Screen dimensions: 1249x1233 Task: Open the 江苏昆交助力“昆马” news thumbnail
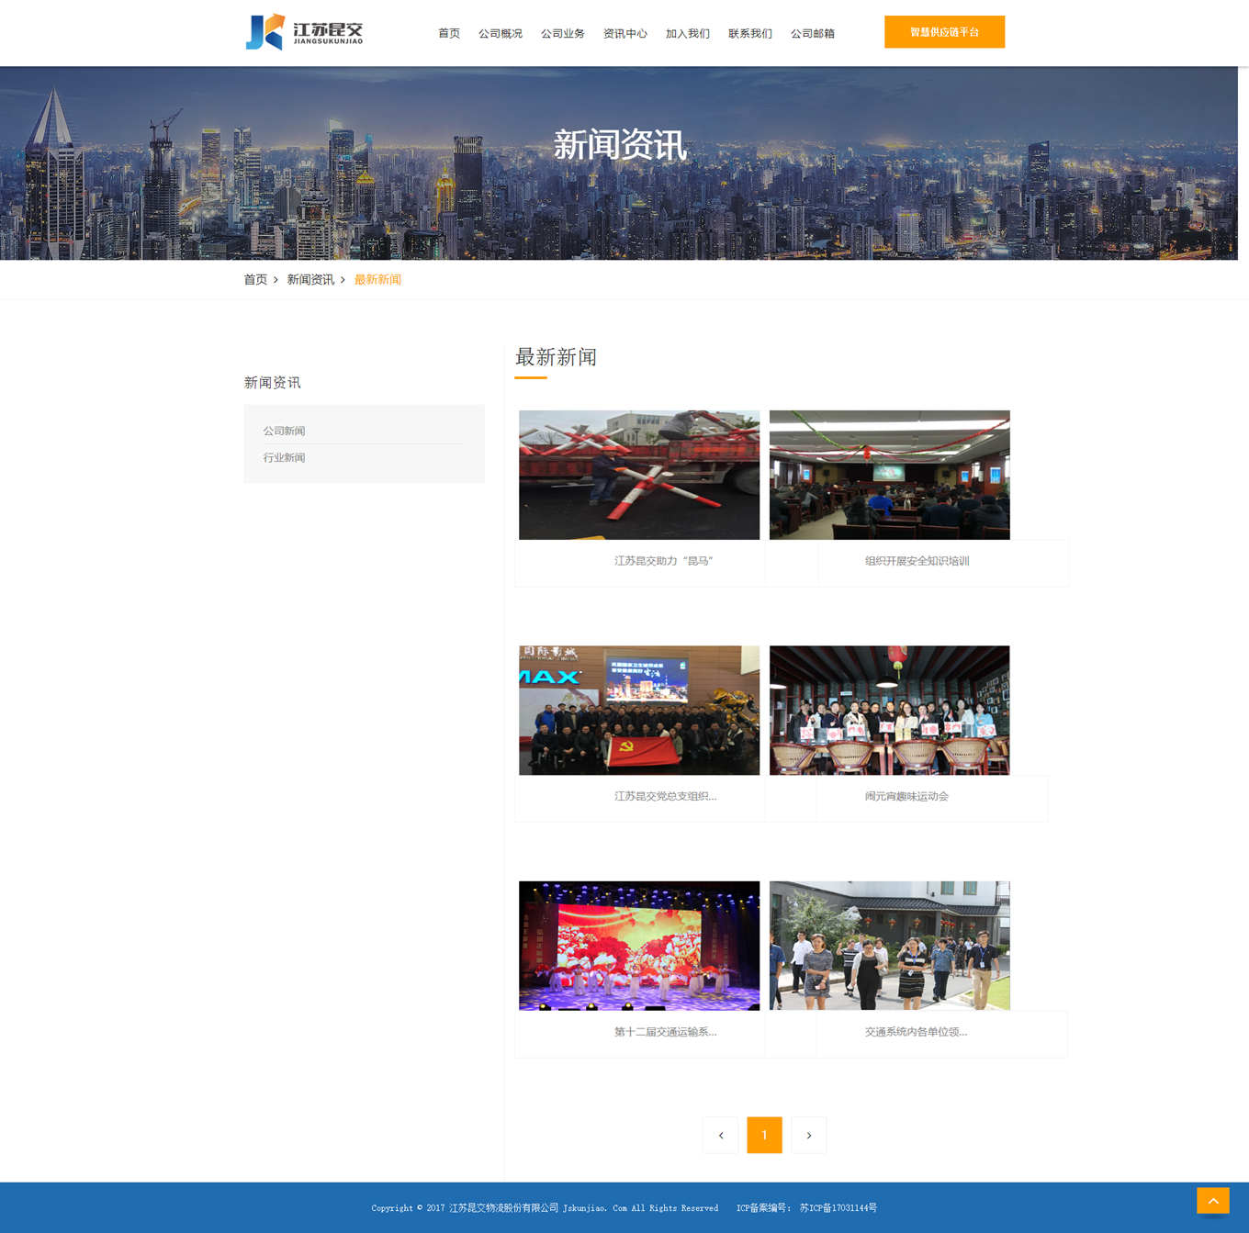click(639, 475)
